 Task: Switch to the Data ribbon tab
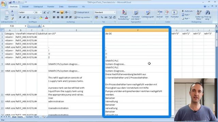(61, 6)
